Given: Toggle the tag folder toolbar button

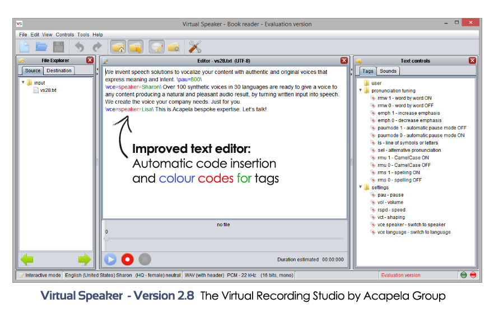Looking at the screenshot, I should 136,47.
